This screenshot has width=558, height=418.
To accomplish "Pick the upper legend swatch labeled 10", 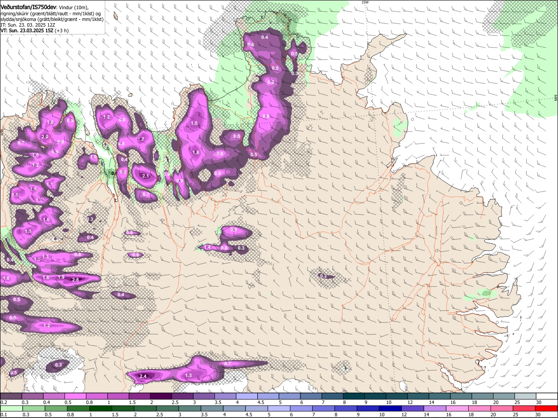I will [397, 396].
